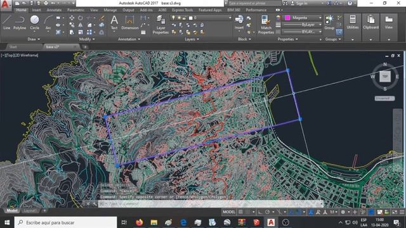The width and height of the screenshot is (406, 228).
Task: Click the ViewCube TOP face
Action: click(385, 77)
